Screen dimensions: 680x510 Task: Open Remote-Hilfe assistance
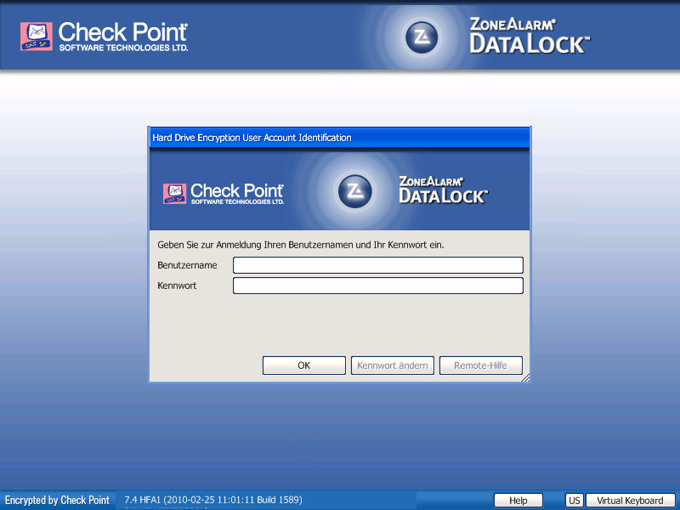480,365
